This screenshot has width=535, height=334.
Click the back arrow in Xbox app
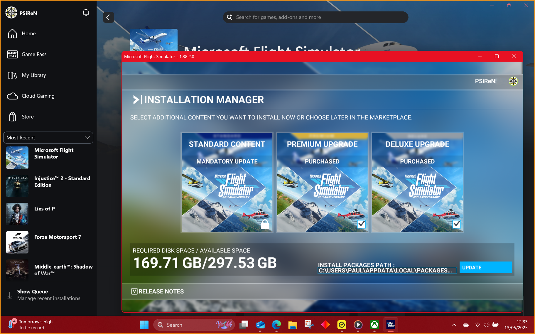108,17
